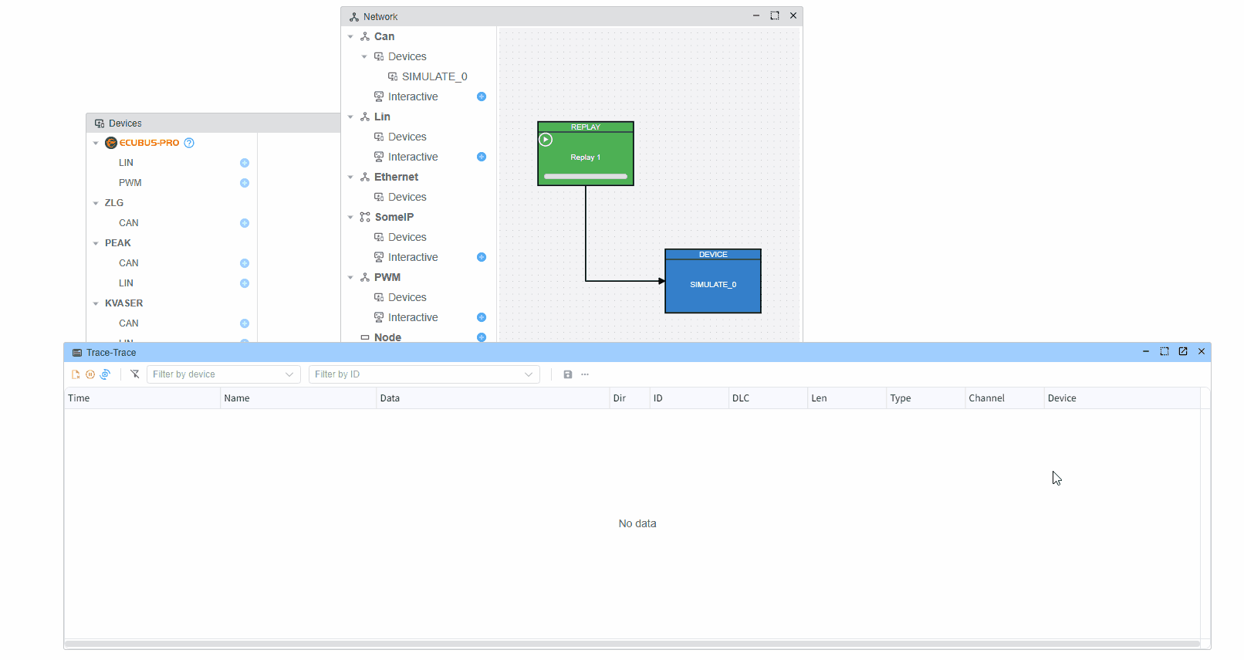Add ZLG CAN device with plus icon
This screenshot has height=660, width=1244.
(x=245, y=223)
